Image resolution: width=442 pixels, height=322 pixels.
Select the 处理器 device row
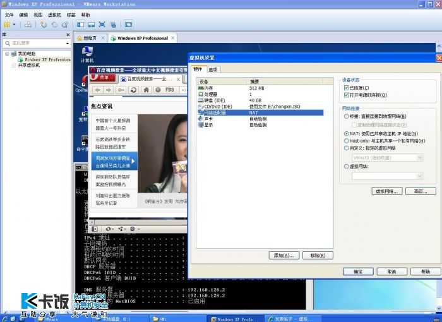(260, 94)
